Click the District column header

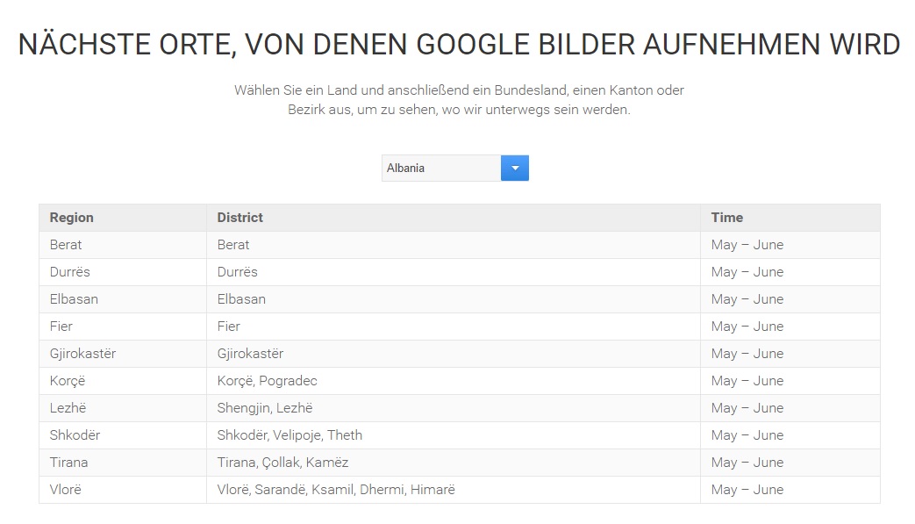pyautogui.click(x=240, y=218)
